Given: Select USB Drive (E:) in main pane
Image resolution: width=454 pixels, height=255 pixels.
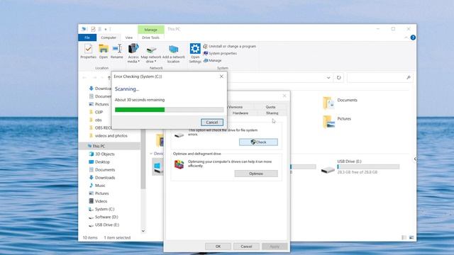Looking at the screenshot, I should (360, 167).
